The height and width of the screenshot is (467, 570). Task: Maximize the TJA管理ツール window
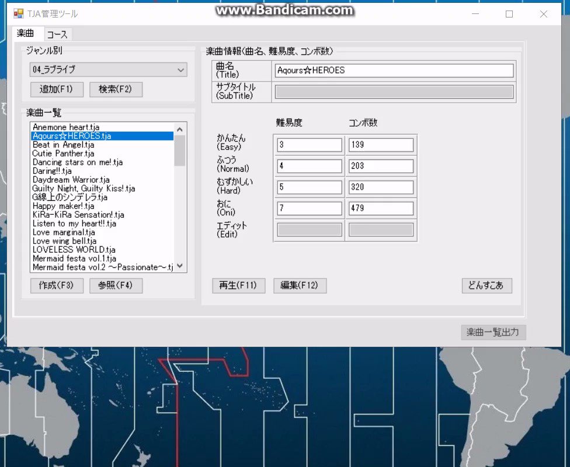pyautogui.click(x=509, y=14)
